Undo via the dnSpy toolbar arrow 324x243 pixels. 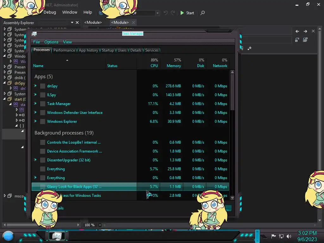(x=165, y=13)
